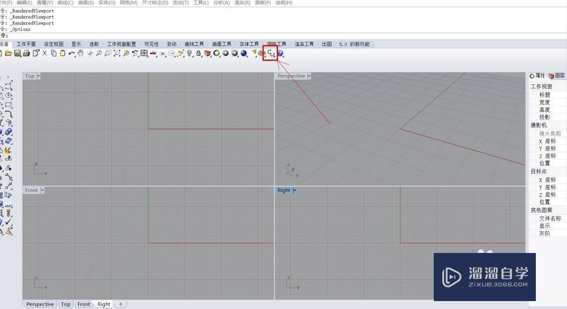
Task: Open the 尺寸标注(D) menu
Action: 155,2
